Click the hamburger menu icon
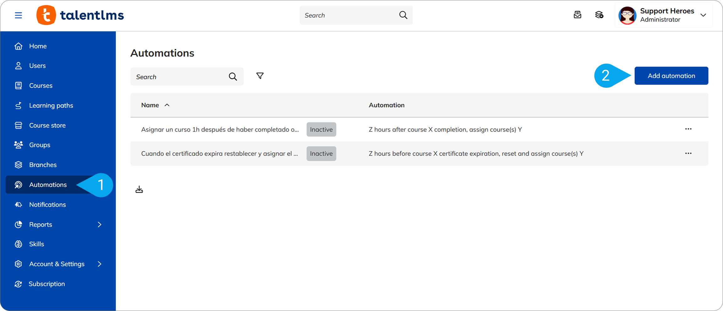This screenshot has width=723, height=311. pos(18,15)
